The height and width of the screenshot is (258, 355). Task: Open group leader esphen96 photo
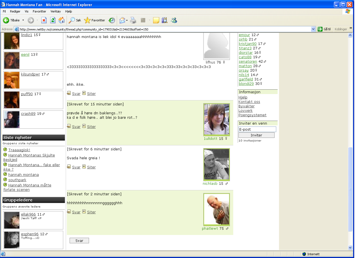pos(12,240)
